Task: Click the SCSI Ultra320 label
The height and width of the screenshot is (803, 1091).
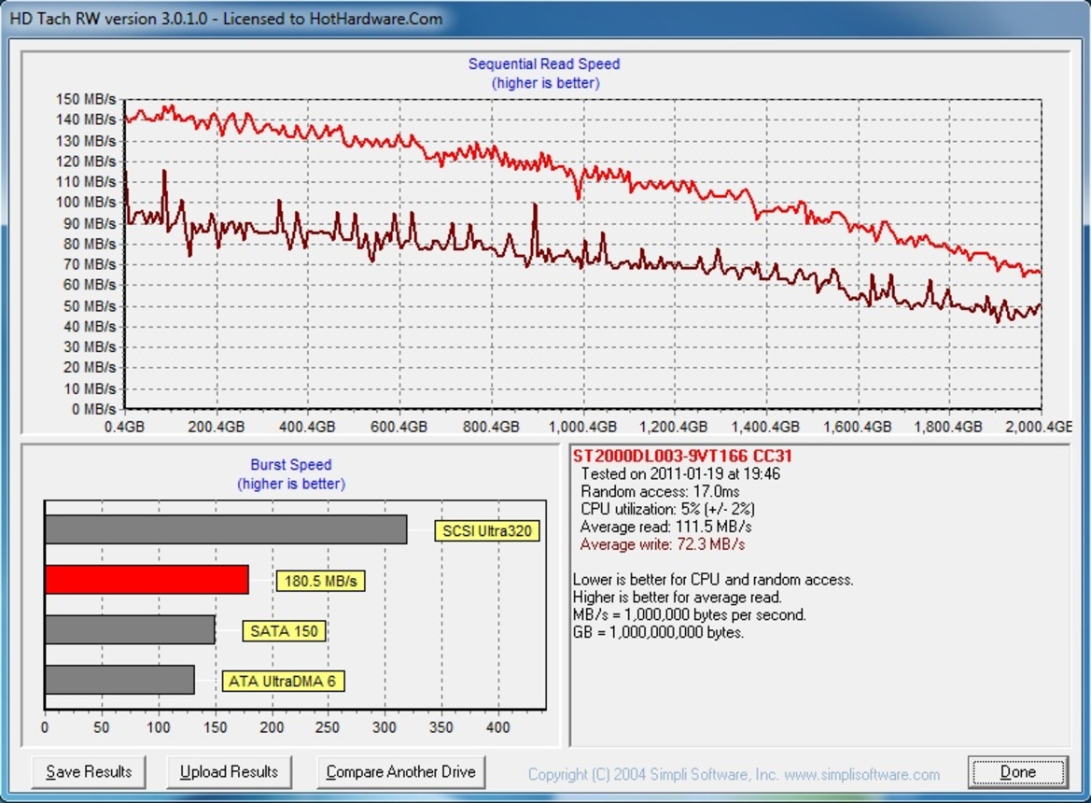Action: pyautogui.click(x=487, y=531)
